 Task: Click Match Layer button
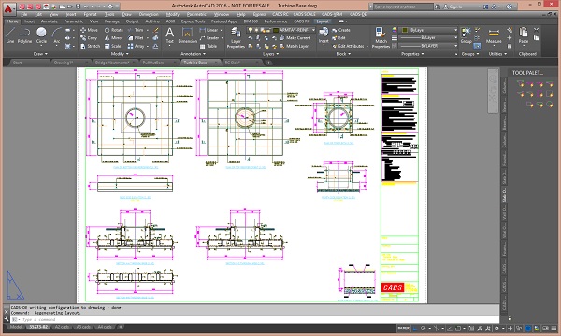click(x=295, y=46)
